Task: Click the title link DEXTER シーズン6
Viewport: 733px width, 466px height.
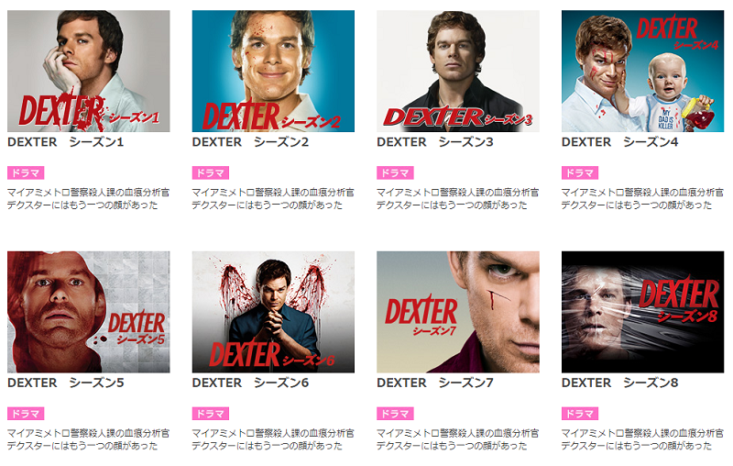Action: (250, 383)
